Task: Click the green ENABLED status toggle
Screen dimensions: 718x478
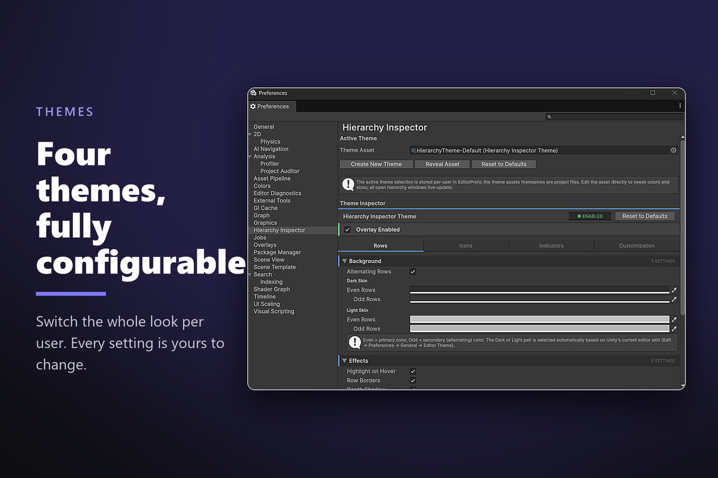Action: [x=590, y=216]
